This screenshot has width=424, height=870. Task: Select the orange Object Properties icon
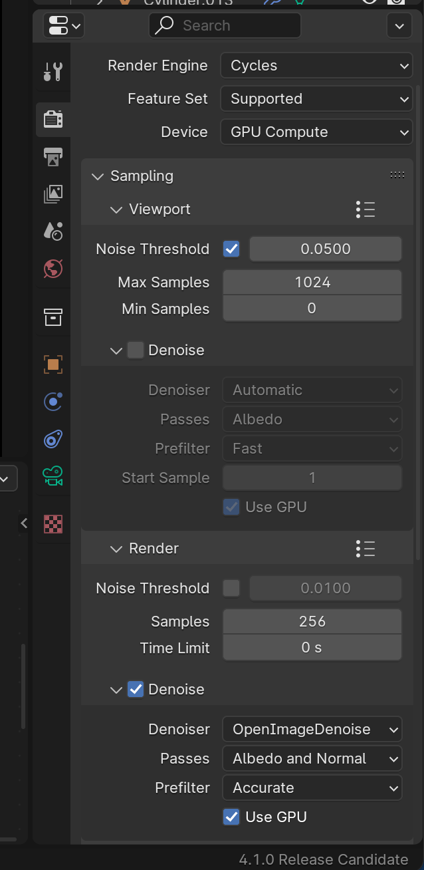[52, 364]
